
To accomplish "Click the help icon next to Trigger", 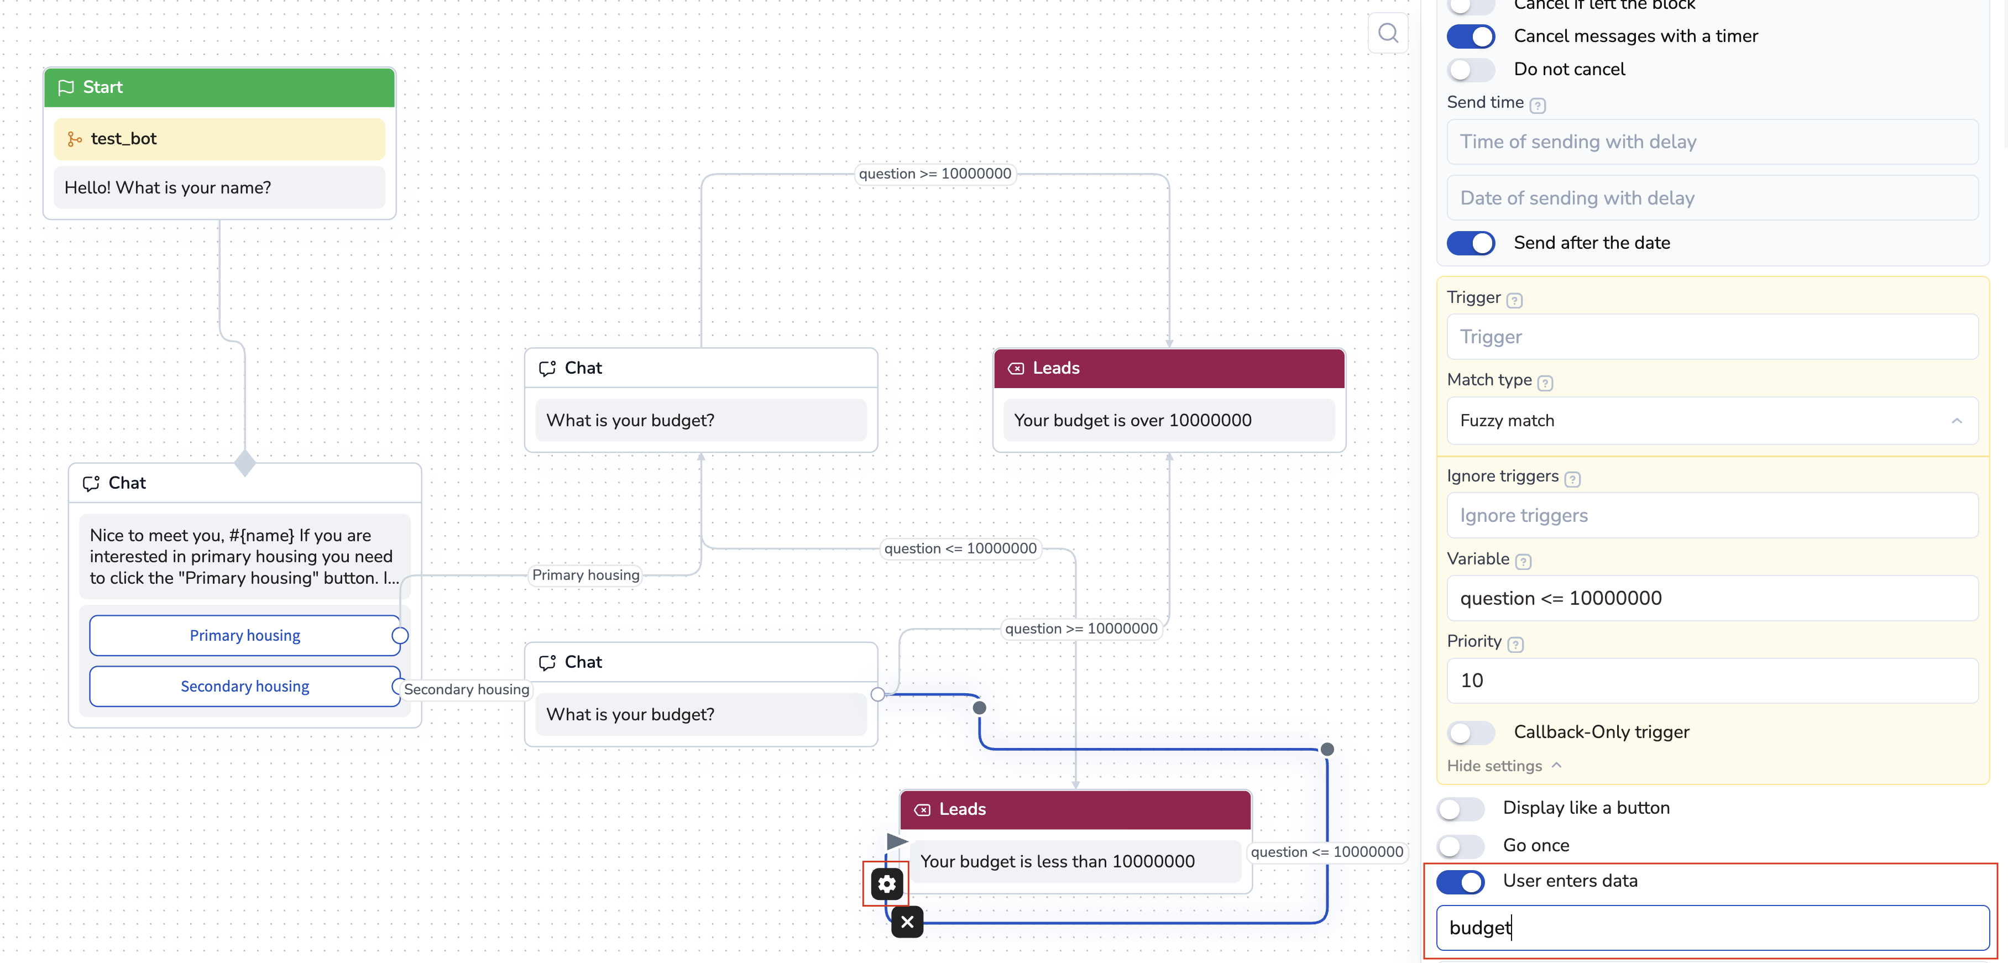I will click(x=1514, y=300).
